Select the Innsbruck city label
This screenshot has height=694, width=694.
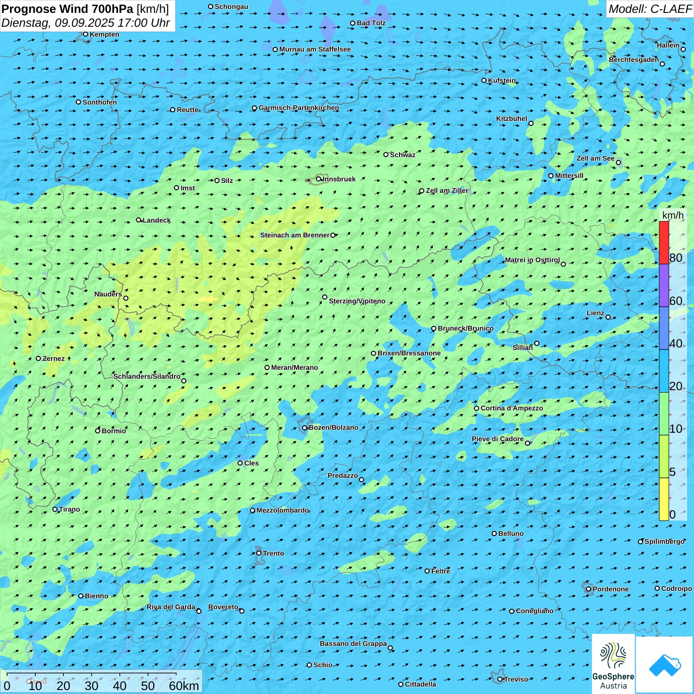(339, 179)
